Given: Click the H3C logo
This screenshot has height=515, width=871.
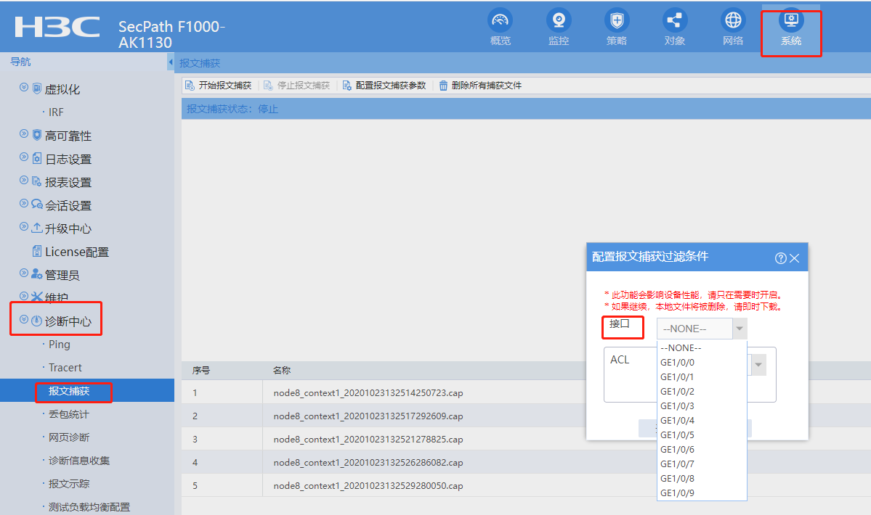Looking at the screenshot, I should 57,27.
